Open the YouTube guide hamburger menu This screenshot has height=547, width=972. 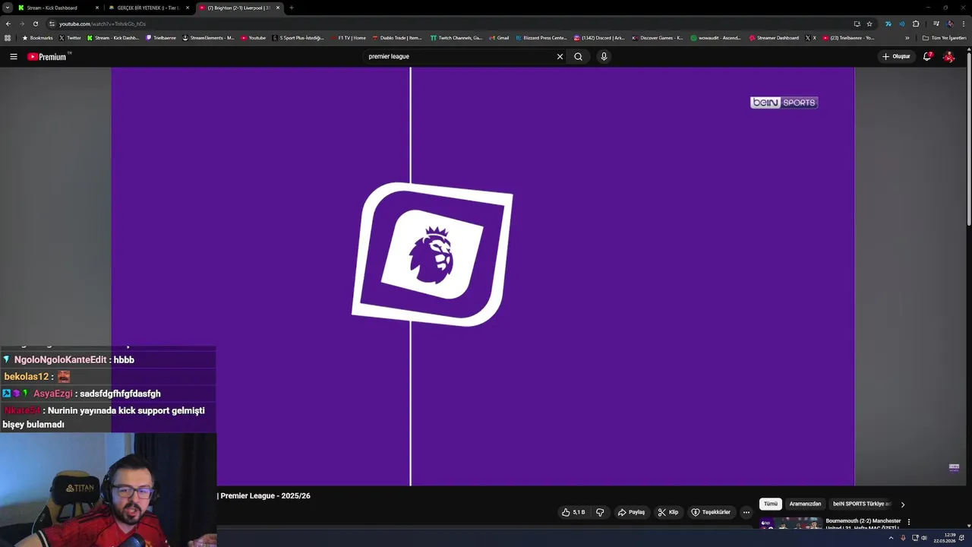coord(13,56)
